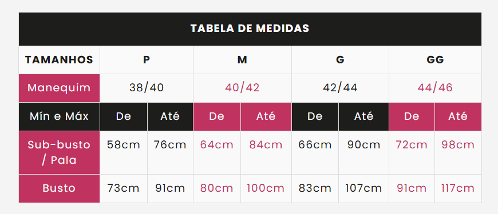This screenshot has height=214, width=498.
Task: Select the Busto row label
Action: click(x=59, y=188)
